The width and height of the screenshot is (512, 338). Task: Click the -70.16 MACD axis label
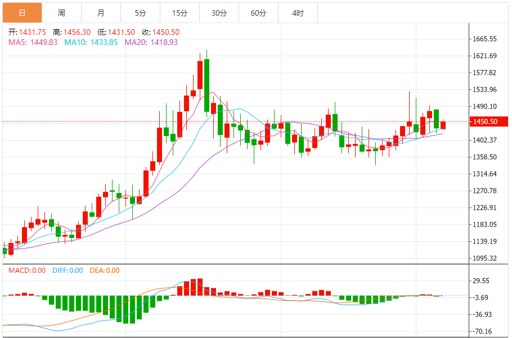pyautogui.click(x=483, y=332)
